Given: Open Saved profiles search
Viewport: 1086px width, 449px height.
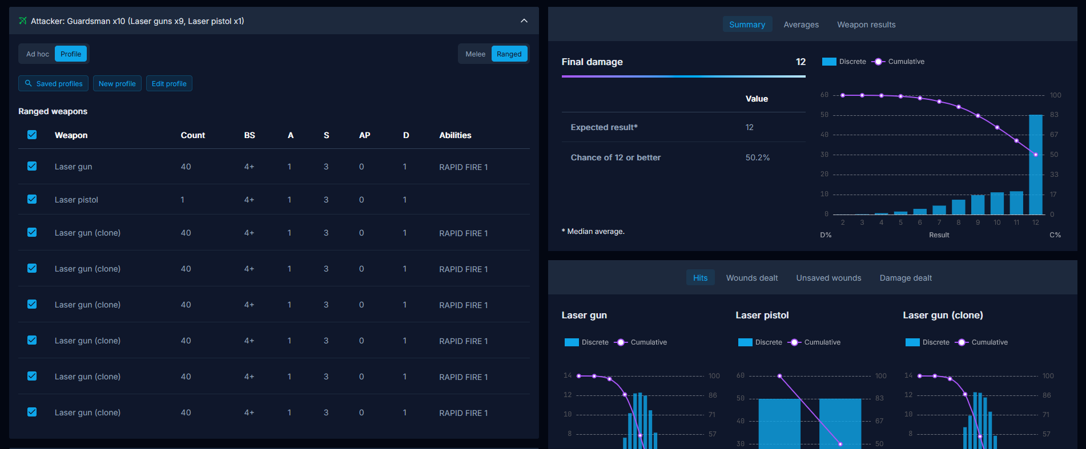Looking at the screenshot, I should click(x=53, y=83).
